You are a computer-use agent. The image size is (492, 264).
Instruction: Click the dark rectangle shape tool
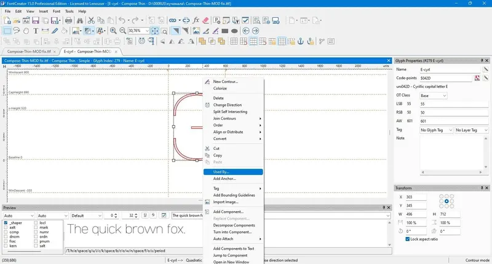point(224,31)
